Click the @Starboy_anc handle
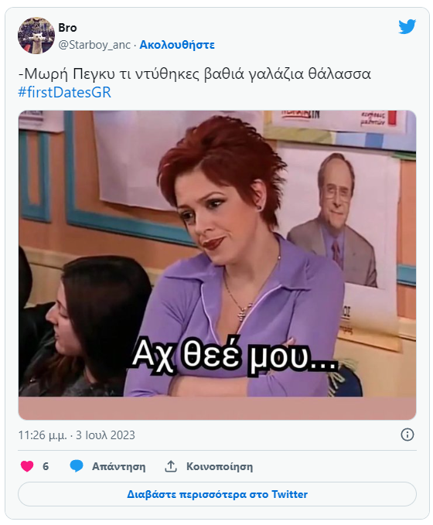Viewport: 433px width, 525px height. click(x=94, y=45)
